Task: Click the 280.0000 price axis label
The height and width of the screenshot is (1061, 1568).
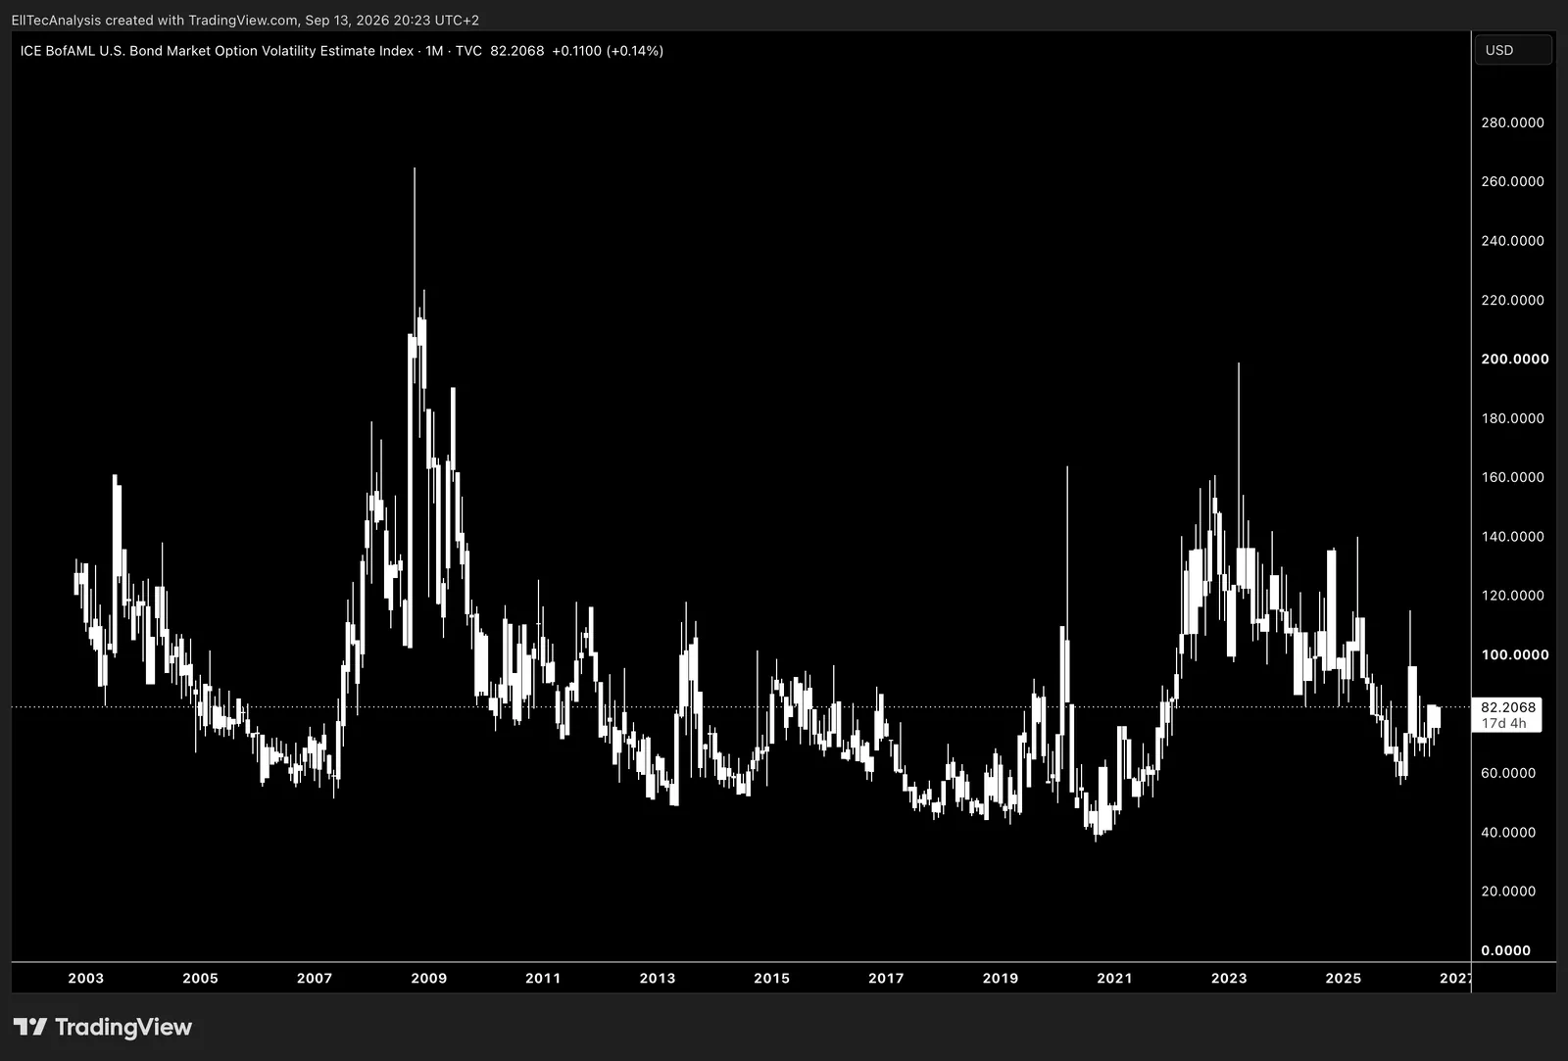Action: pyautogui.click(x=1512, y=122)
